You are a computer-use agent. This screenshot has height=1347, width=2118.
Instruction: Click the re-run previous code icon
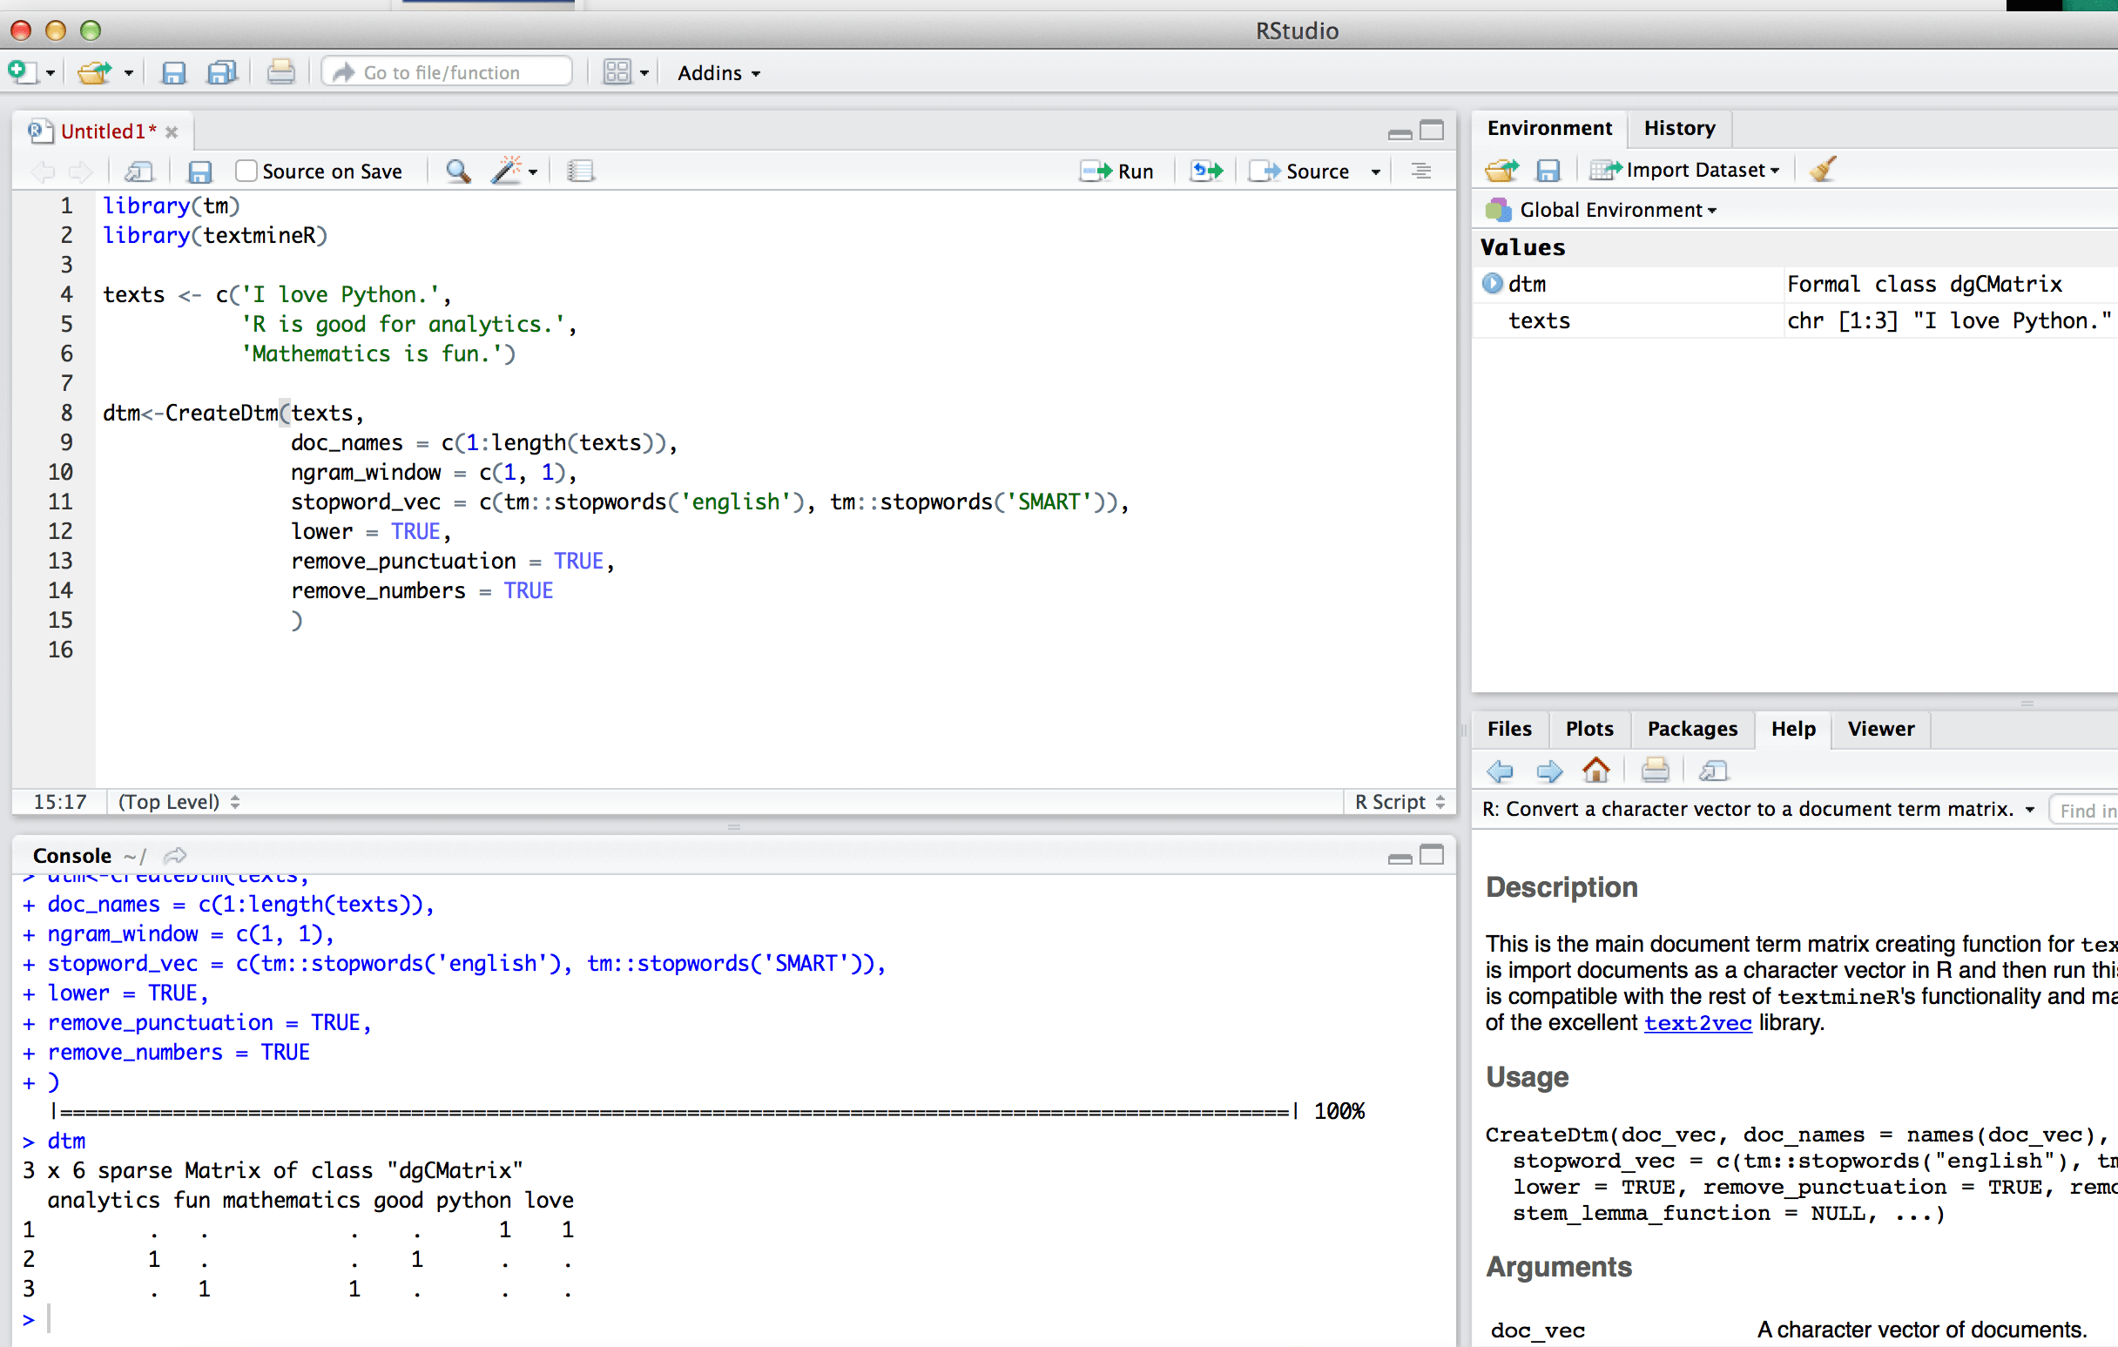1206,171
